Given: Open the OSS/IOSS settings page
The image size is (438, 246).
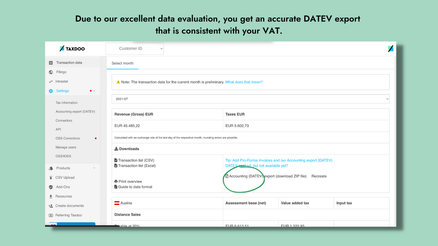Looking at the screenshot, I should pyautogui.click(x=63, y=156).
